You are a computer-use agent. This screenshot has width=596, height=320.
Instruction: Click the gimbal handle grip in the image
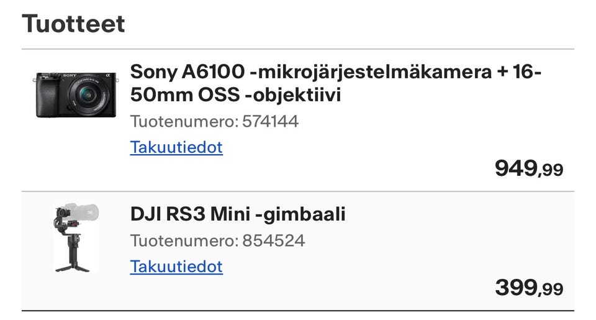76,244
